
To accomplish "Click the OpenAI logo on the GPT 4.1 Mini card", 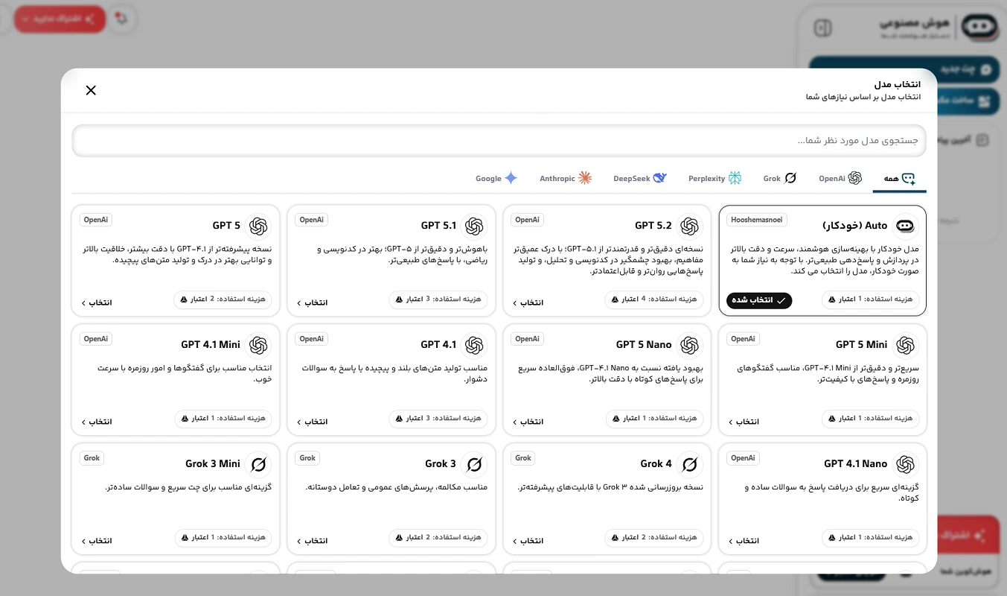I will pos(258,345).
